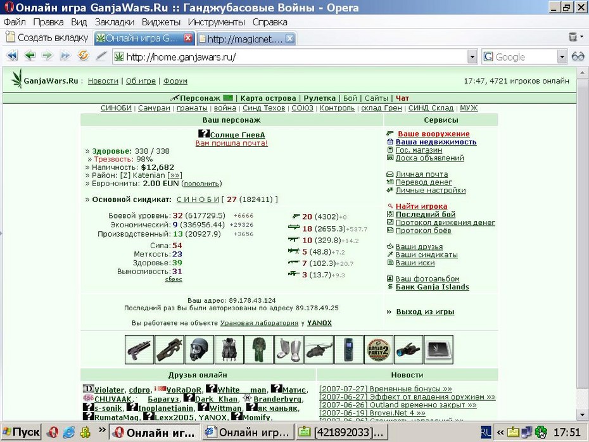Click the Opera rewind navigation button

pyautogui.click(x=12, y=56)
